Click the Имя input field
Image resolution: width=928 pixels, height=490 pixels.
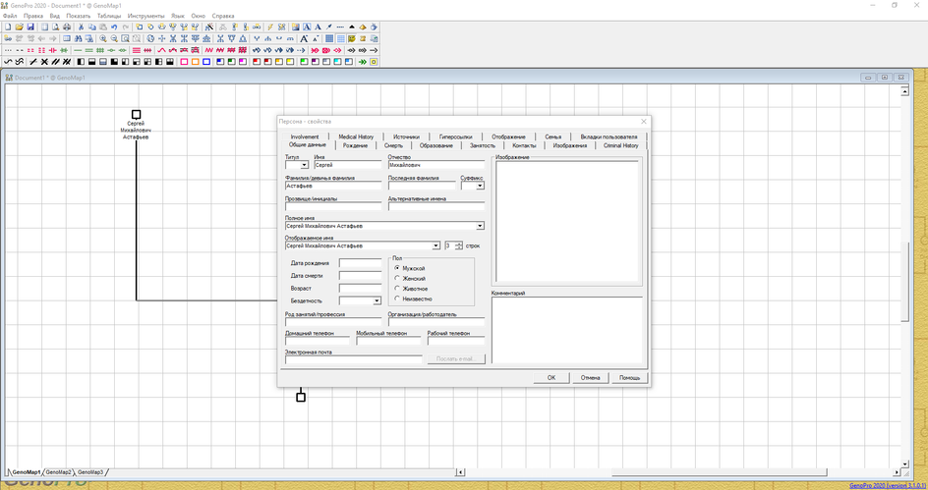click(348, 165)
